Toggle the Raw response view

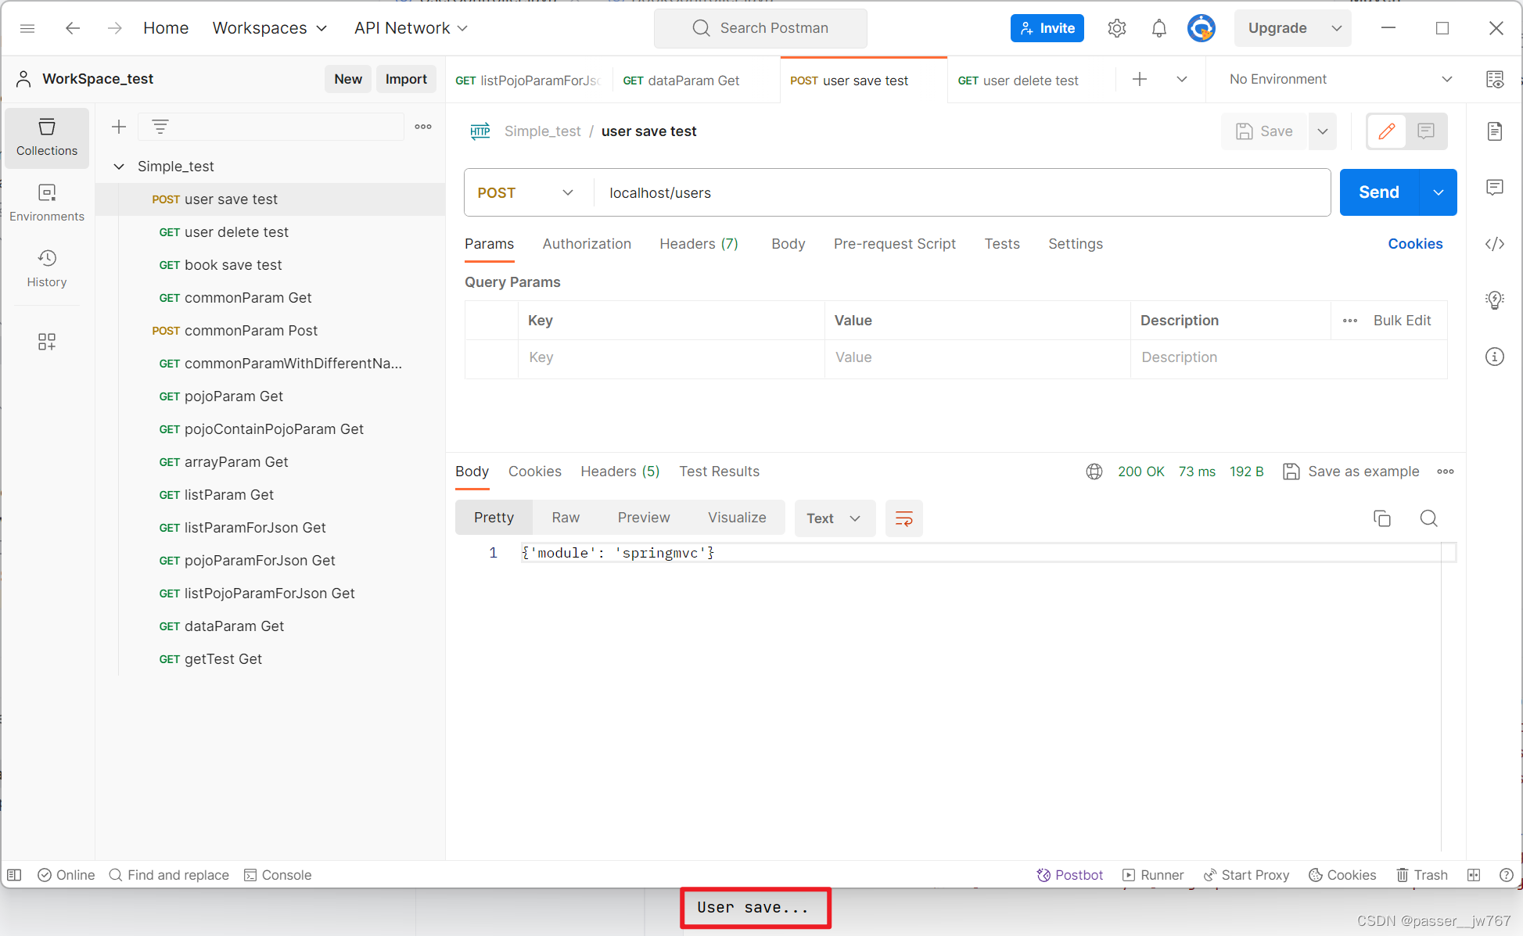[566, 518]
